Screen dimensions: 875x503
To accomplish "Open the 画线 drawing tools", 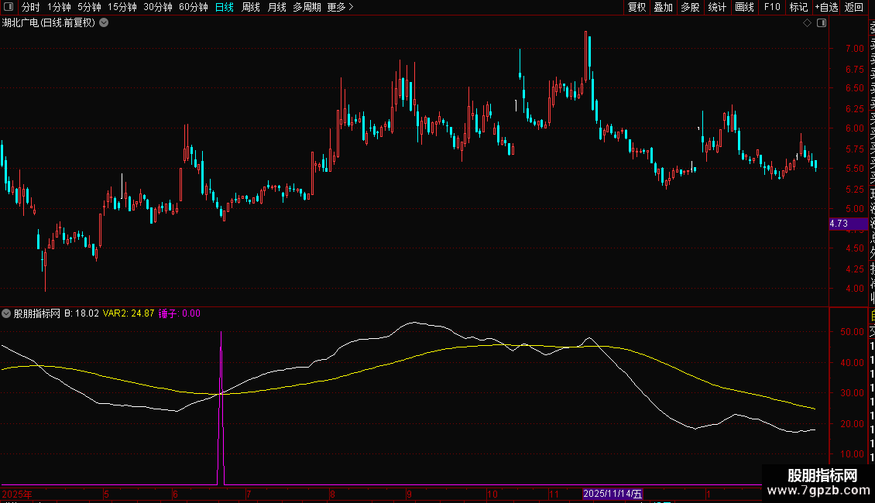I will [744, 7].
